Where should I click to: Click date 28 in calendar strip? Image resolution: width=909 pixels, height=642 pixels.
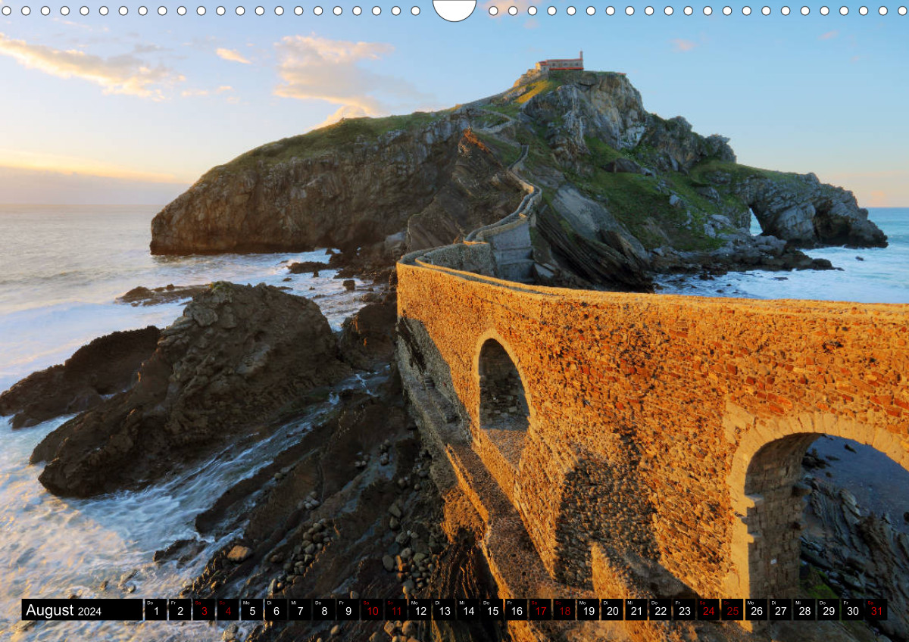(x=804, y=610)
